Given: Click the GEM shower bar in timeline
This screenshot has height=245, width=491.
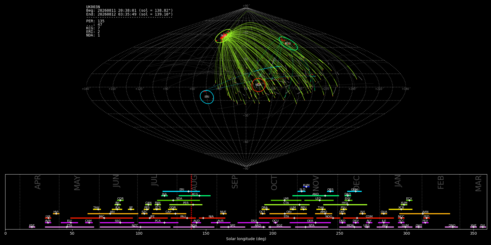Looking at the screenshot, I should coord(354,191).
